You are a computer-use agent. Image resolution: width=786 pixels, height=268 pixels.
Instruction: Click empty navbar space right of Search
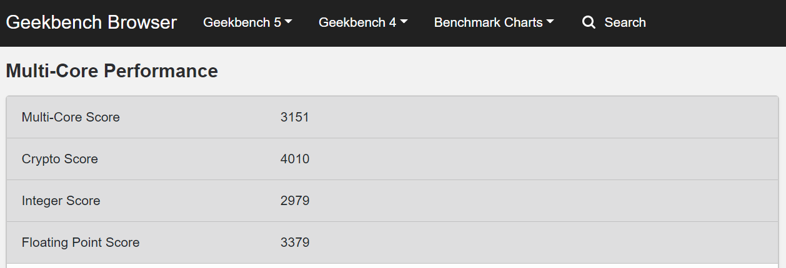[x=715, y=23]
